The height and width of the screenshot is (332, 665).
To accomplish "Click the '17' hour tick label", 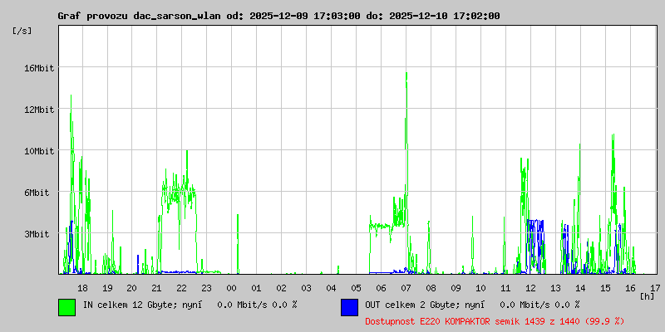I will point(655,288).
